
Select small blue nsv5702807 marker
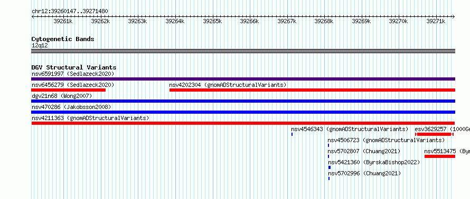328,156
